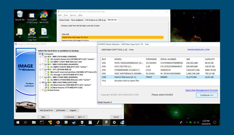Check the (G:) MBR 1 Bitlocker checkbox
This screenshot has width=234, height=135.
46,62
